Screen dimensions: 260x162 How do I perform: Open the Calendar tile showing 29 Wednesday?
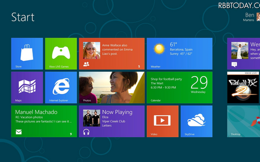(x=180, y=87)
